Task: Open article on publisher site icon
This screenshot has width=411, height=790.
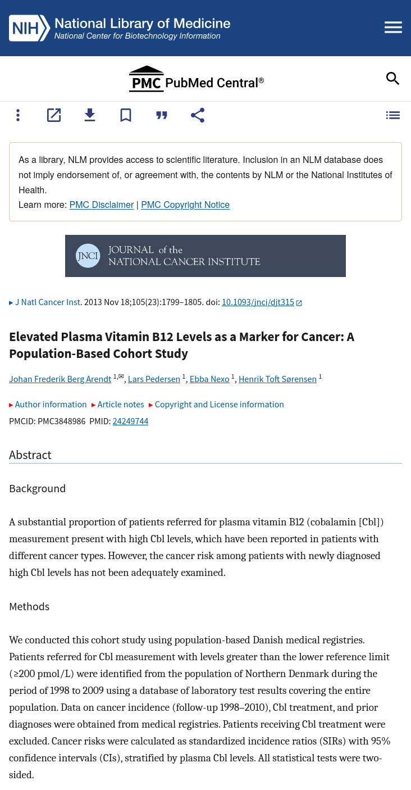Action: [54, 115]
